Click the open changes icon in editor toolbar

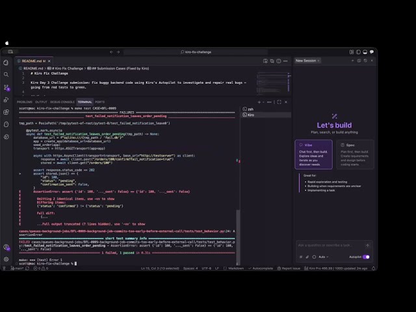coord(272,61)
